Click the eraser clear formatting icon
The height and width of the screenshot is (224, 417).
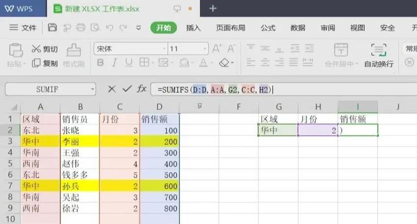point(224,63)
